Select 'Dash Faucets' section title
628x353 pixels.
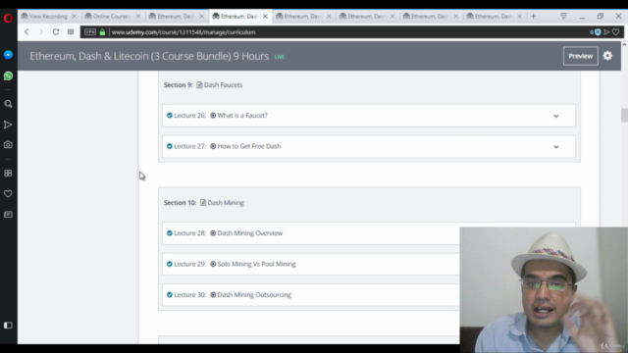(x=223, y=85)
